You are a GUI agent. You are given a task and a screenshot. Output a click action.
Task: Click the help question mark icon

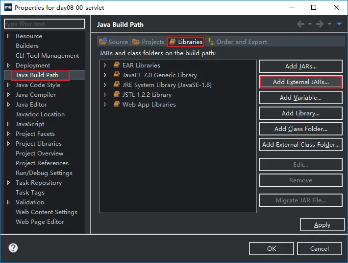pos(13,248)
